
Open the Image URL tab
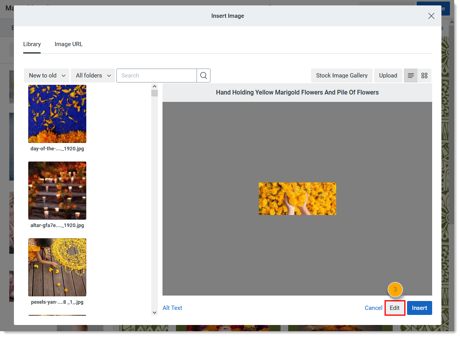tap(68, 44)
